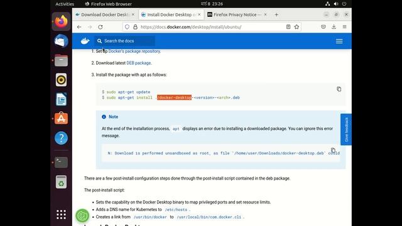Click the Note heading text

[113, 117]
